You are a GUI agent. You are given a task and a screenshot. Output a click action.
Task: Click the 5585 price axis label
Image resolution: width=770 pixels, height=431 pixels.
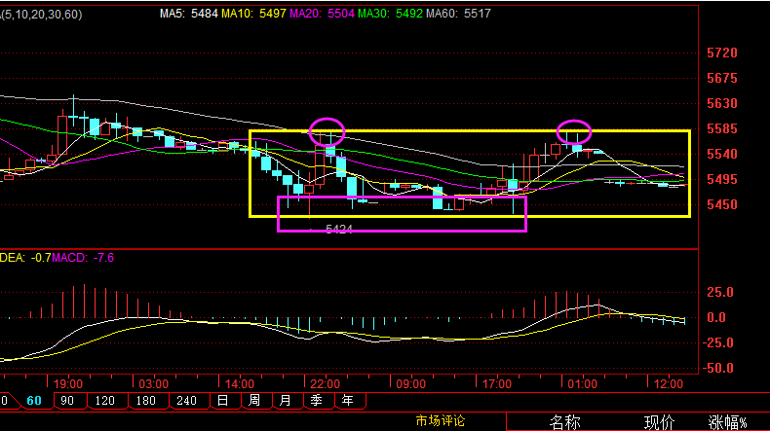point(722,129)
